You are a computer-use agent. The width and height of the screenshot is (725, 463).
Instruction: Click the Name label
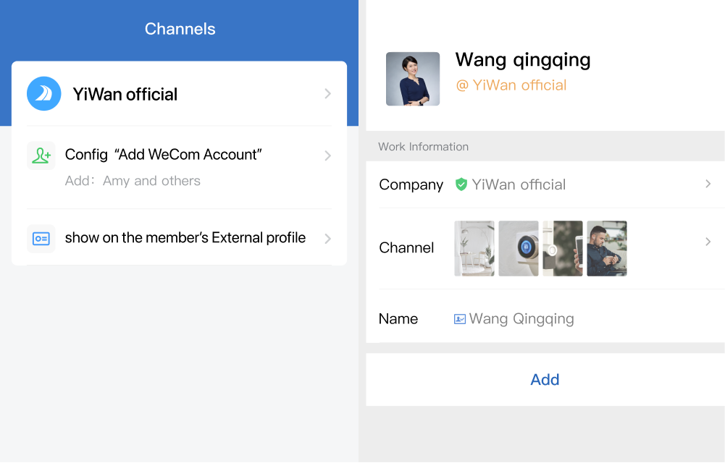(x=398, y=319)
